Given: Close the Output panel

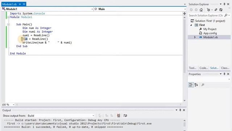Looking at the screenshot, I should pyautogui.click(x=184, y=110).
